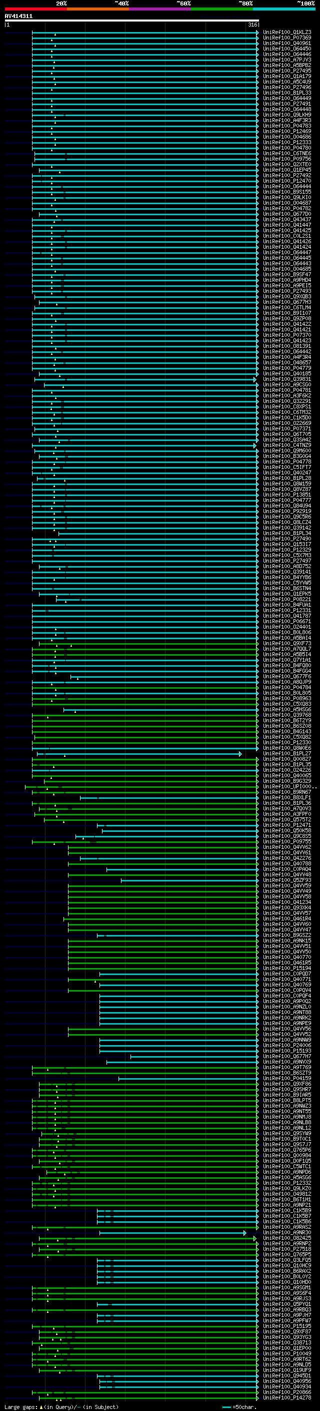320x1411 pixels.
Task: Select truncated hit label UniRef100_UPI000..
Action: tap(290, 786)
